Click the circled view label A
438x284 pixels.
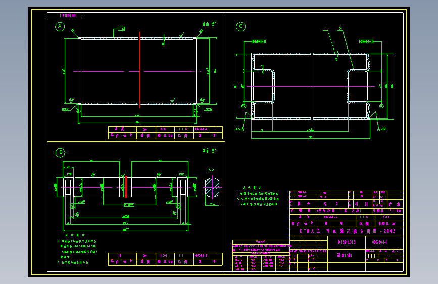point(60,27)
